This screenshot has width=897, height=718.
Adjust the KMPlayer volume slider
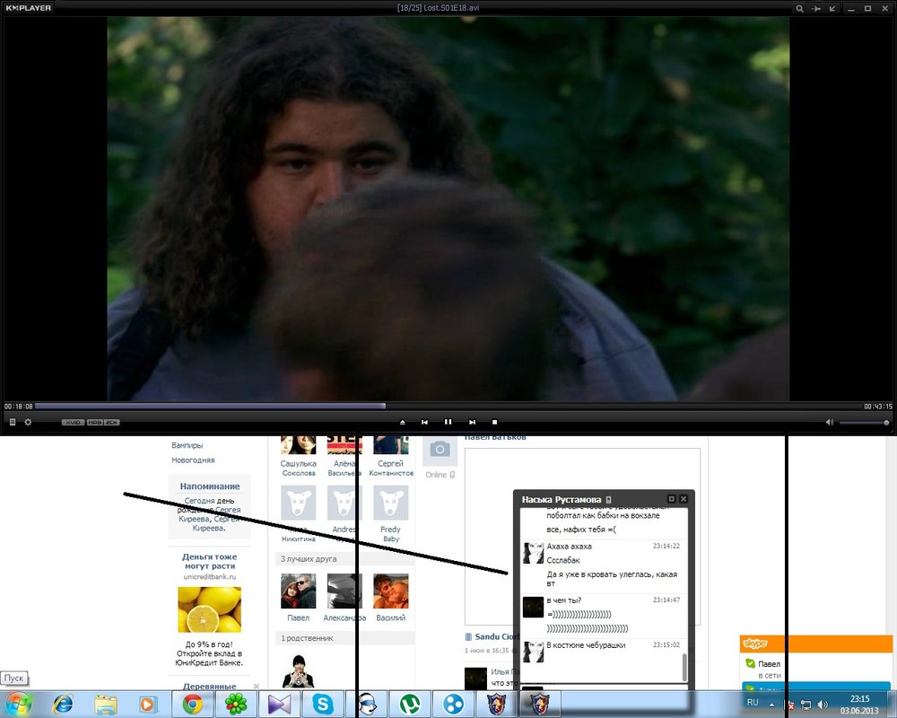pos(864,422)
